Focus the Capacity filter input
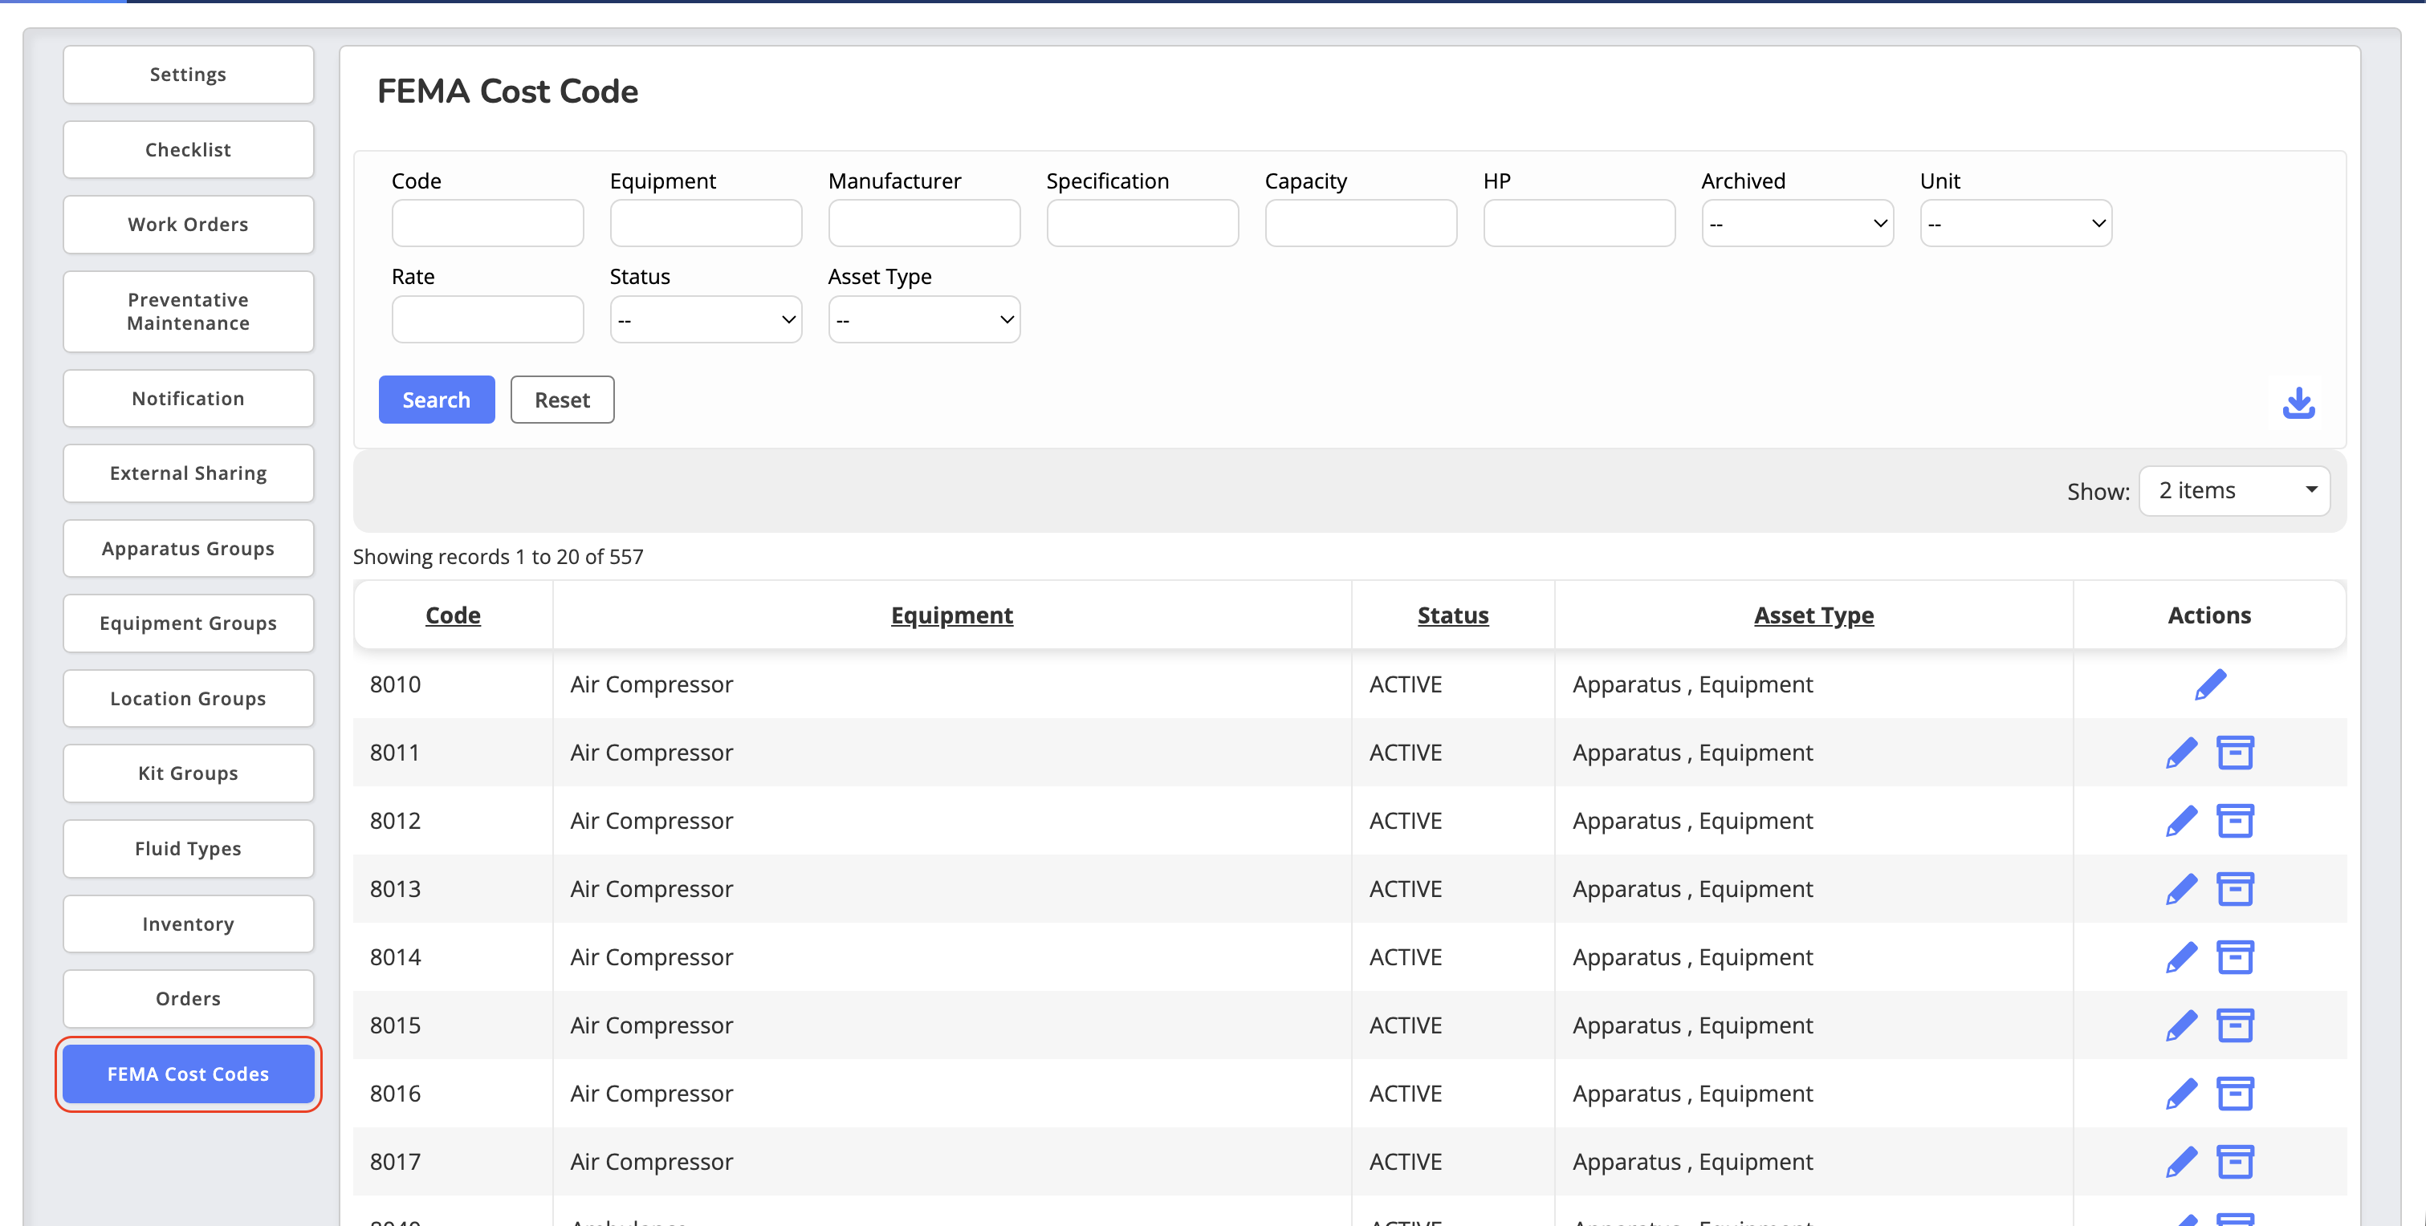Viewport: 2426px width, 1226px height. tap(1361, 223)
